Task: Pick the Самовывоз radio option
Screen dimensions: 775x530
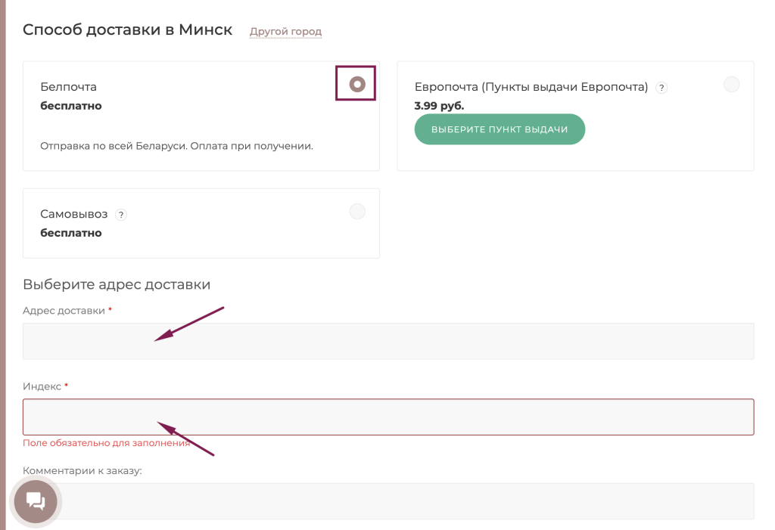Action: (357, 212)
